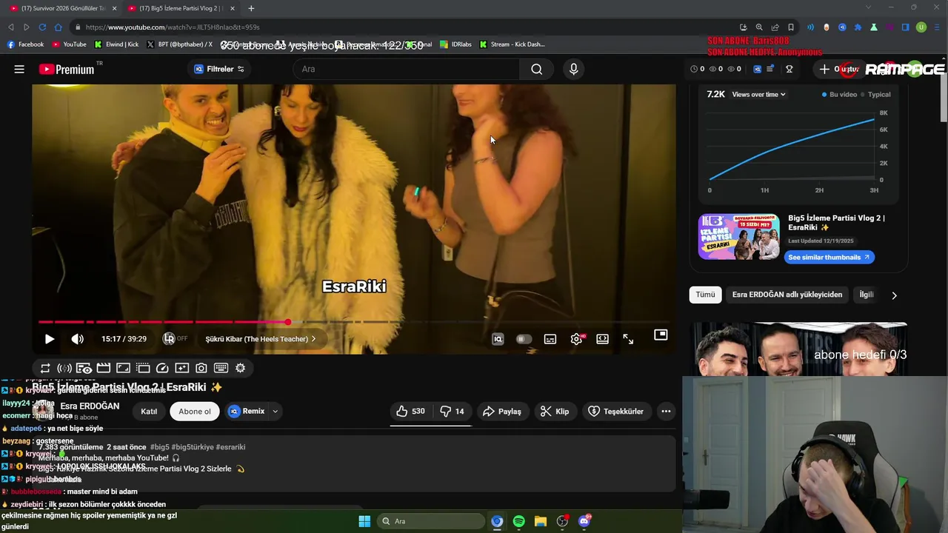Image resolution: width=948 pixels, height=533 pixels.
Task: Toggle autoplay switch in player
Action: 524,339
